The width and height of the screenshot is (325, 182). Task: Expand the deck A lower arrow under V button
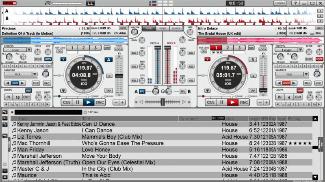(63, 91)
